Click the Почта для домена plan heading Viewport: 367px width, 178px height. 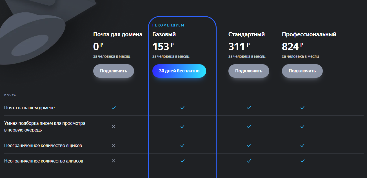(118, 35)
